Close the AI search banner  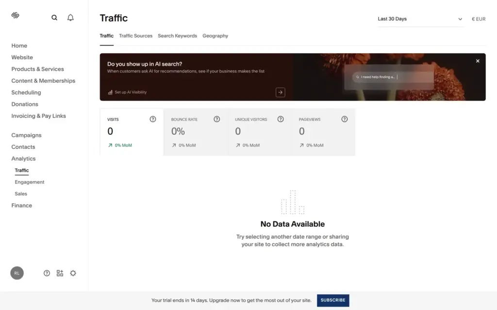click(x=478, y=61)
